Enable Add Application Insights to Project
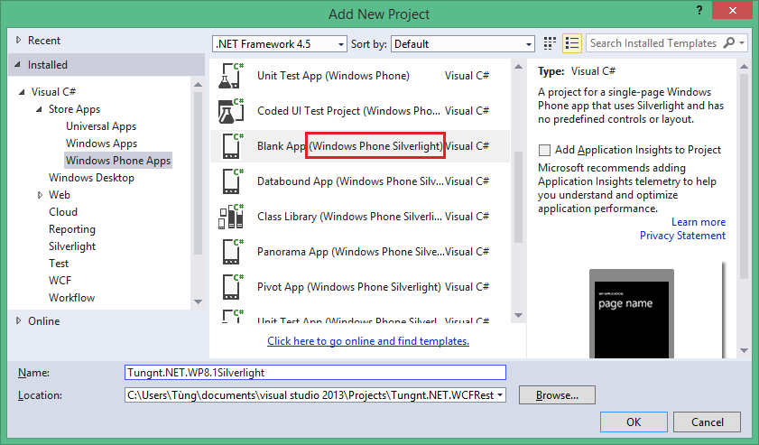The width and height of the screenshot is (759, 445). point(544,150)
